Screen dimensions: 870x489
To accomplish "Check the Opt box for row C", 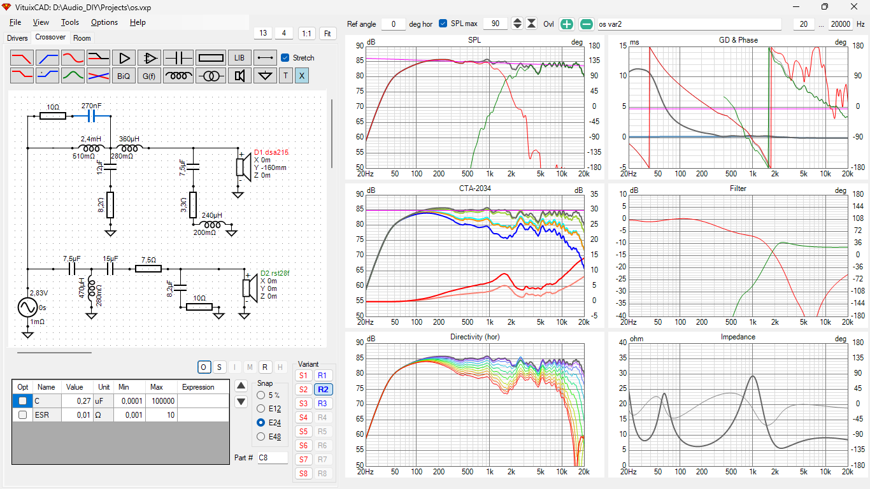I will (x=23, y=400).
